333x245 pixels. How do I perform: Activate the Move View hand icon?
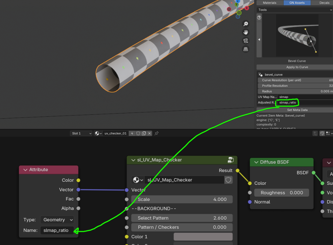246,32
